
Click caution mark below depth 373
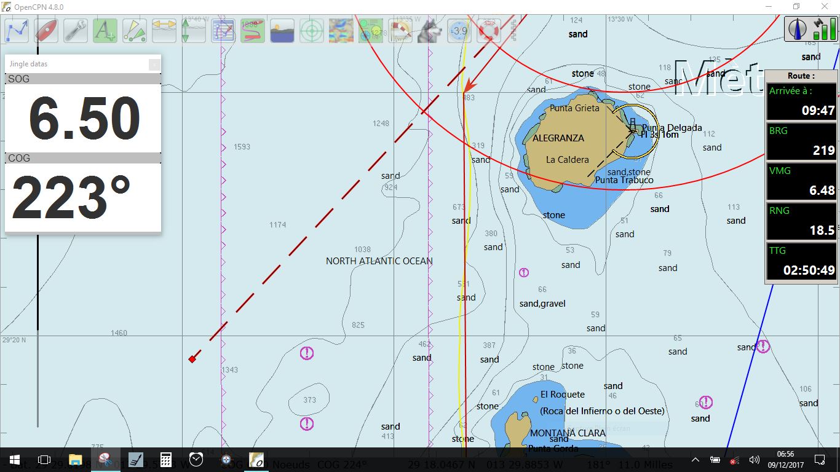306,423
